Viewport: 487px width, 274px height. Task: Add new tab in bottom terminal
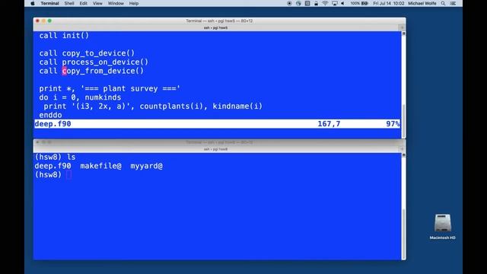(403, 149)
